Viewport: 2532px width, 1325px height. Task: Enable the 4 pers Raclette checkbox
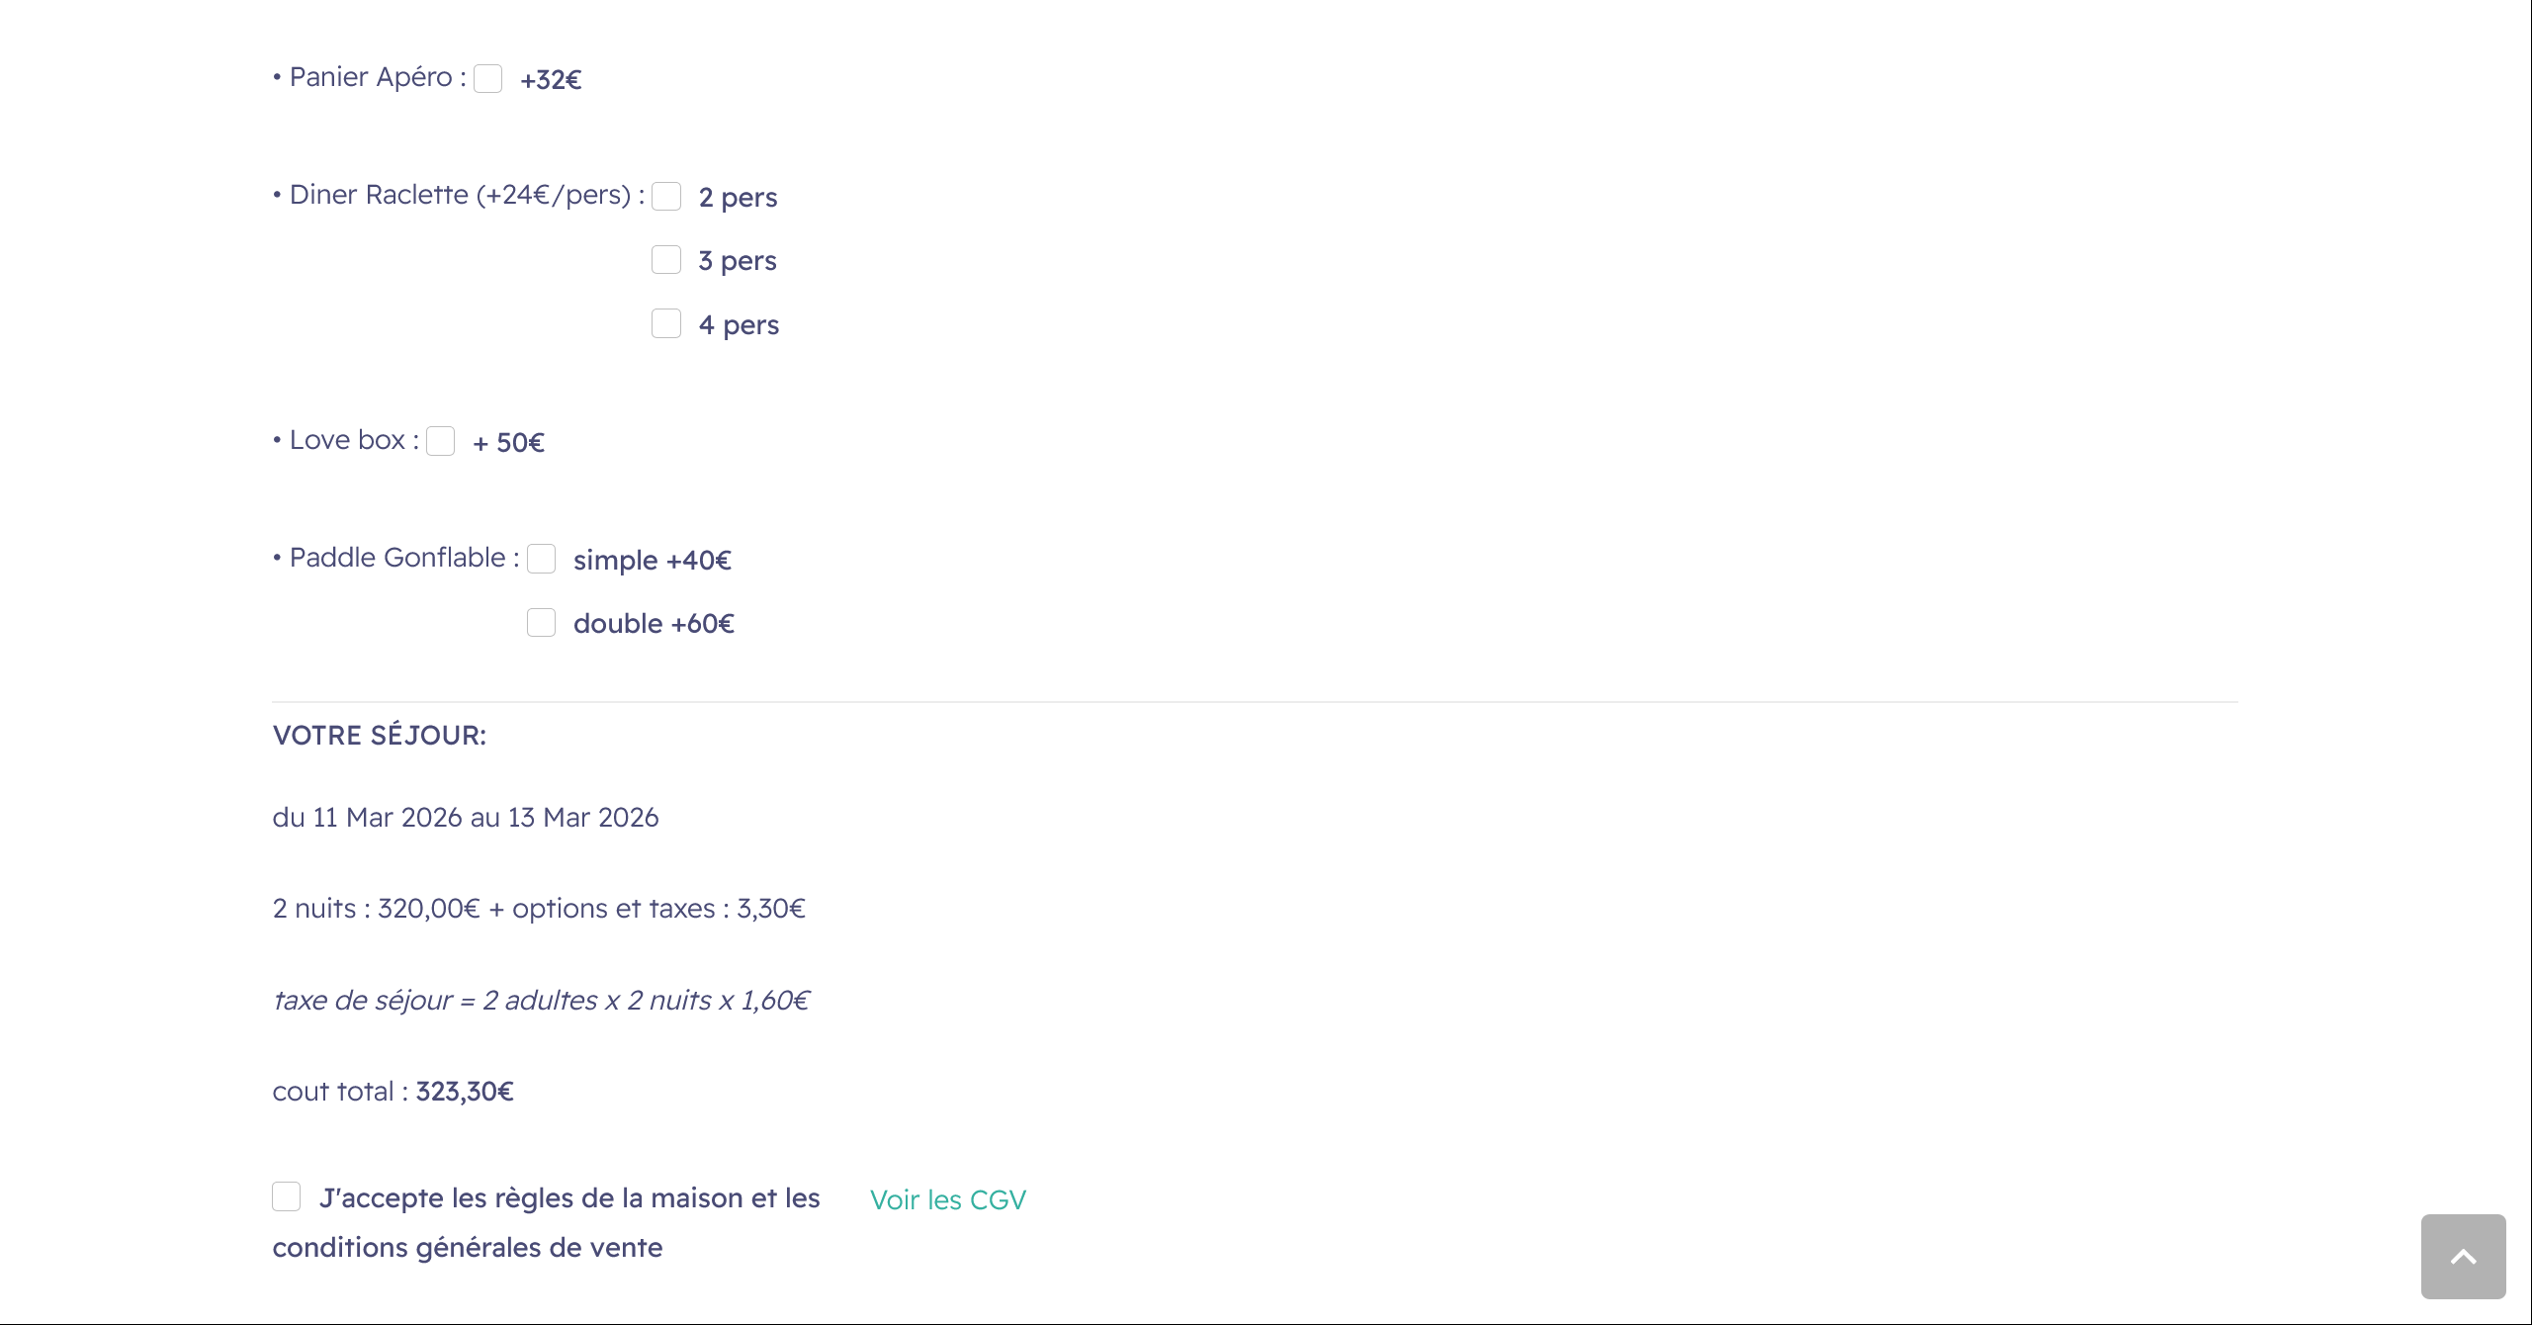666,324
